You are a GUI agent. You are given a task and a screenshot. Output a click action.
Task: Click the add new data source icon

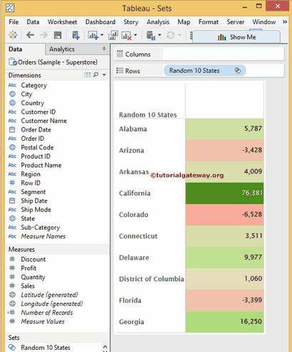tap(75, 35)
